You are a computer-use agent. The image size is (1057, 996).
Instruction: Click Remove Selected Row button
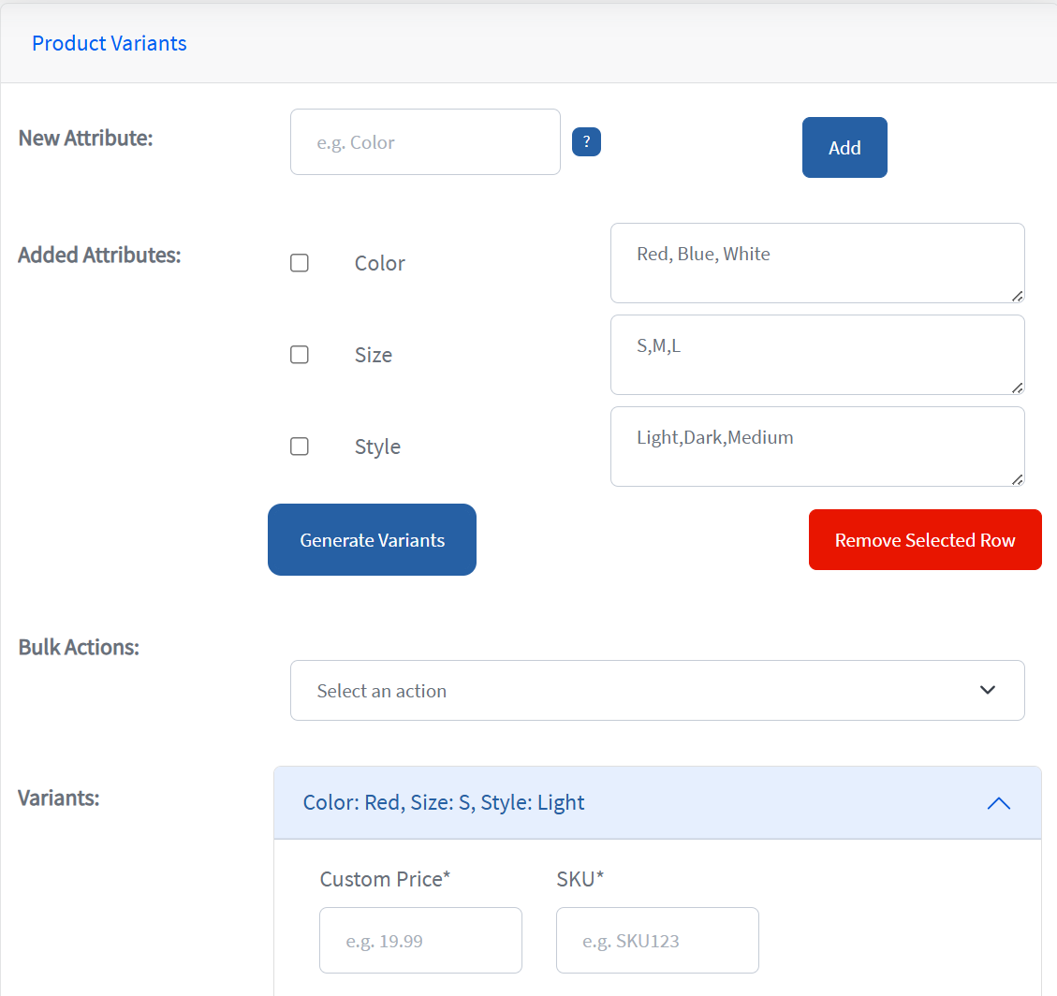click(x=925, y=540)
